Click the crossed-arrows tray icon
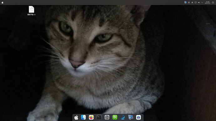Screen dimensions: 216x121 [189, 2]
